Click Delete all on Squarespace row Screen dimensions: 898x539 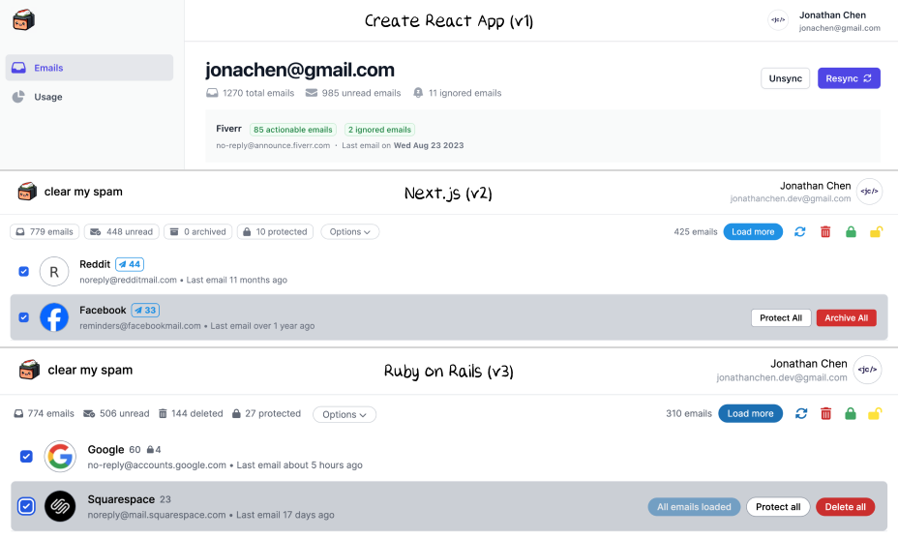(846, 507)
